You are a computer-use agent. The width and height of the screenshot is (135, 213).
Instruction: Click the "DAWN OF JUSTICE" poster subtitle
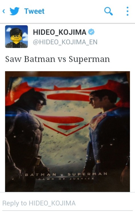(x=66, y=179)
